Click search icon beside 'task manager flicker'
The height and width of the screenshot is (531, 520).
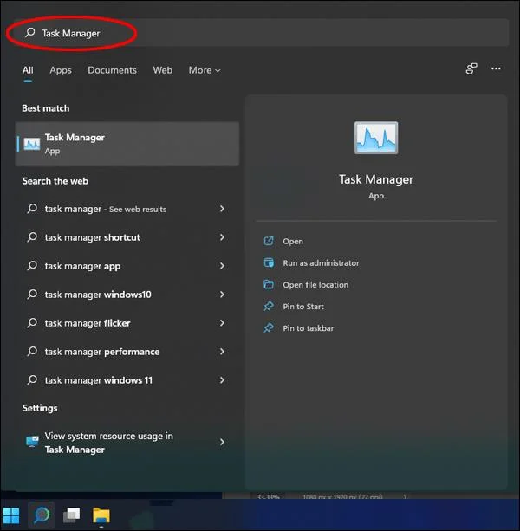[x=32, y=322]
